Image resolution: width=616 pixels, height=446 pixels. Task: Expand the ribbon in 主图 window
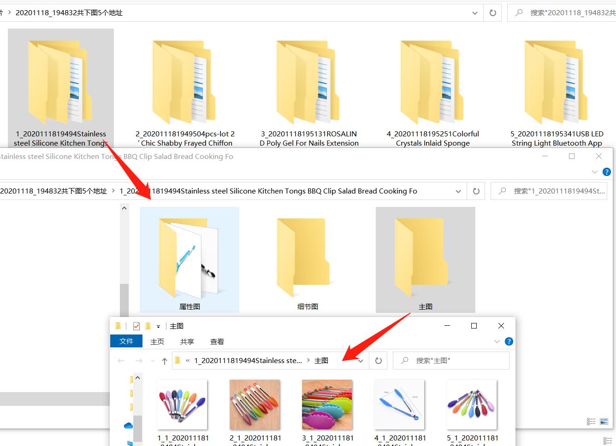point(497,341)
